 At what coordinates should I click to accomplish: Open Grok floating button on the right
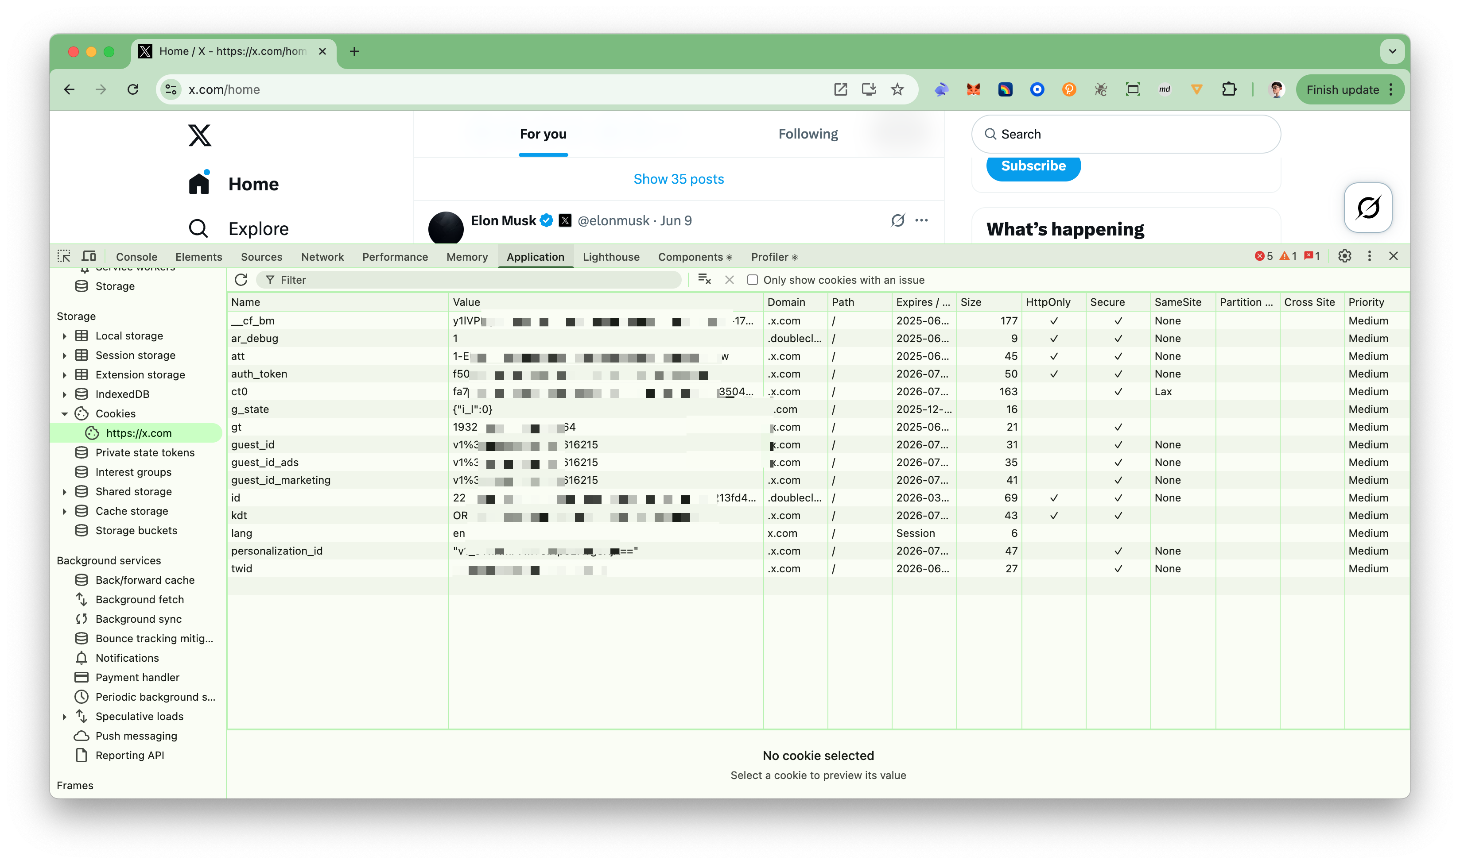coord(1368,207)
